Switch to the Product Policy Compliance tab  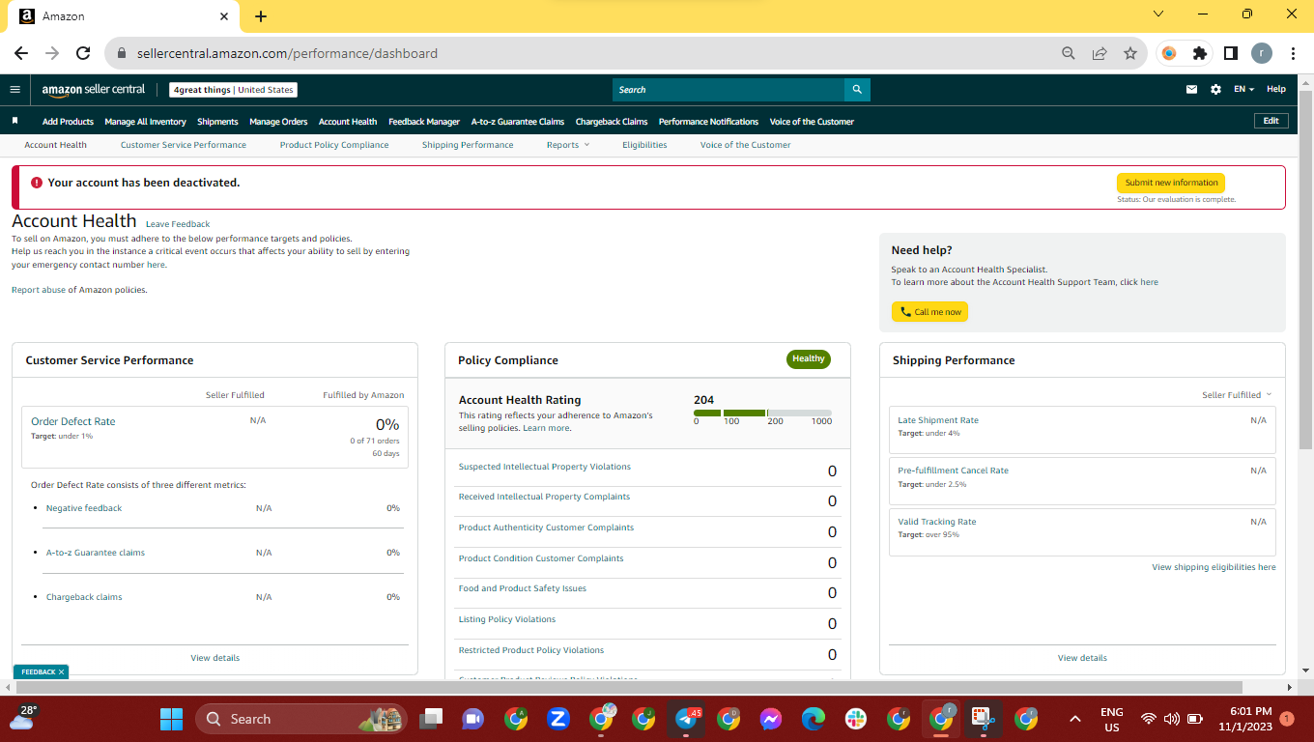coord(334,145)
